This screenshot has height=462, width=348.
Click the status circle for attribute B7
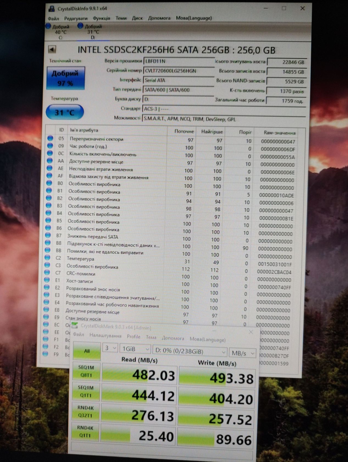(48, 235)
